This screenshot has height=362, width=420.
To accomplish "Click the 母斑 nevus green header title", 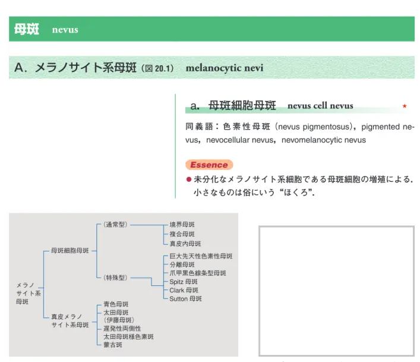I will [x=46, y=29].
